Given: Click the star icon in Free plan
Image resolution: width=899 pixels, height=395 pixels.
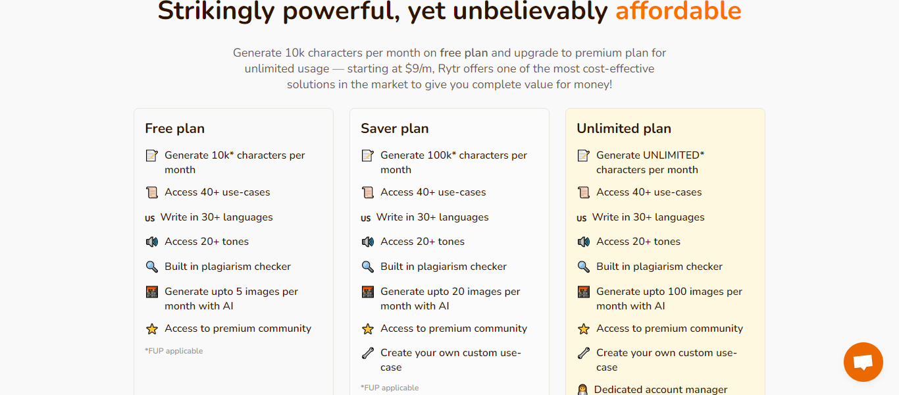Looking at the screenshot, I should pos(152,329).
